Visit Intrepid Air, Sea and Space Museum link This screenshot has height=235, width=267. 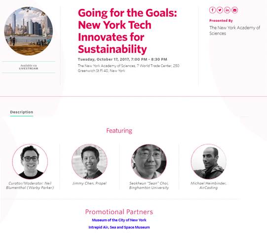tap(119, 227)
